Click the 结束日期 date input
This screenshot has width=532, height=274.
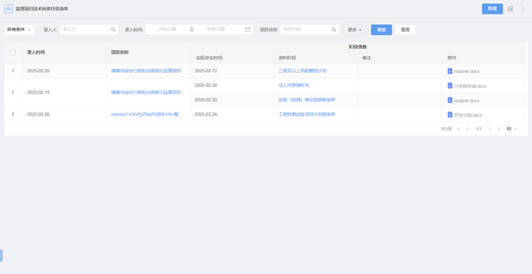click(x=216, y=30)
